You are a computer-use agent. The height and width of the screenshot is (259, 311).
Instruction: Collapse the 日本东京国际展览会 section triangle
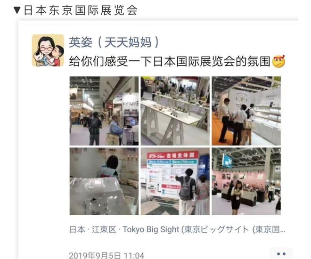[x=17, y=10]
